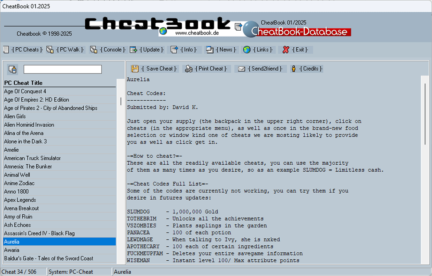Click the cheat title search field

(x=63, y=69)
